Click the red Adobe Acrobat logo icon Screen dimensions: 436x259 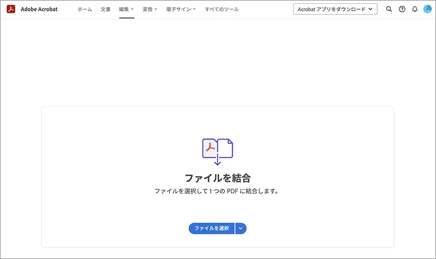(10, 9)
